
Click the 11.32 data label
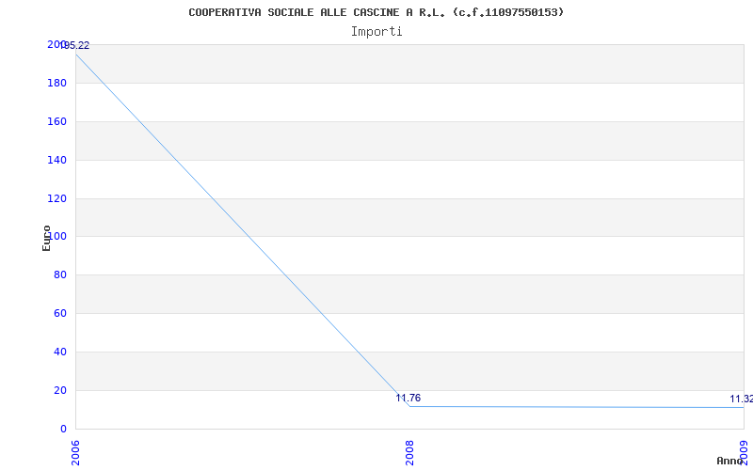(742, 399)
